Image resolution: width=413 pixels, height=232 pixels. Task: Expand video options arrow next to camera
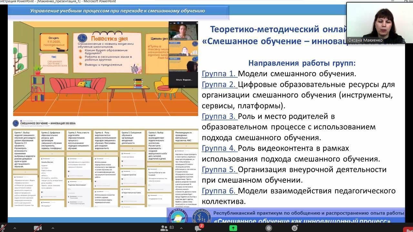(53, 228)
